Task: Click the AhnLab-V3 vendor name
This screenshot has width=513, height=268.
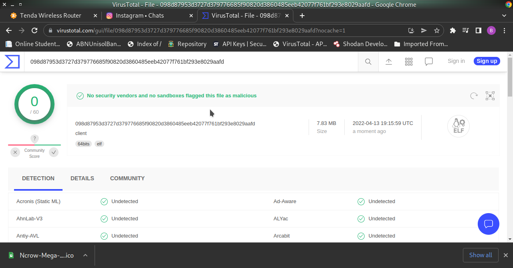Action: pos(29,219)
